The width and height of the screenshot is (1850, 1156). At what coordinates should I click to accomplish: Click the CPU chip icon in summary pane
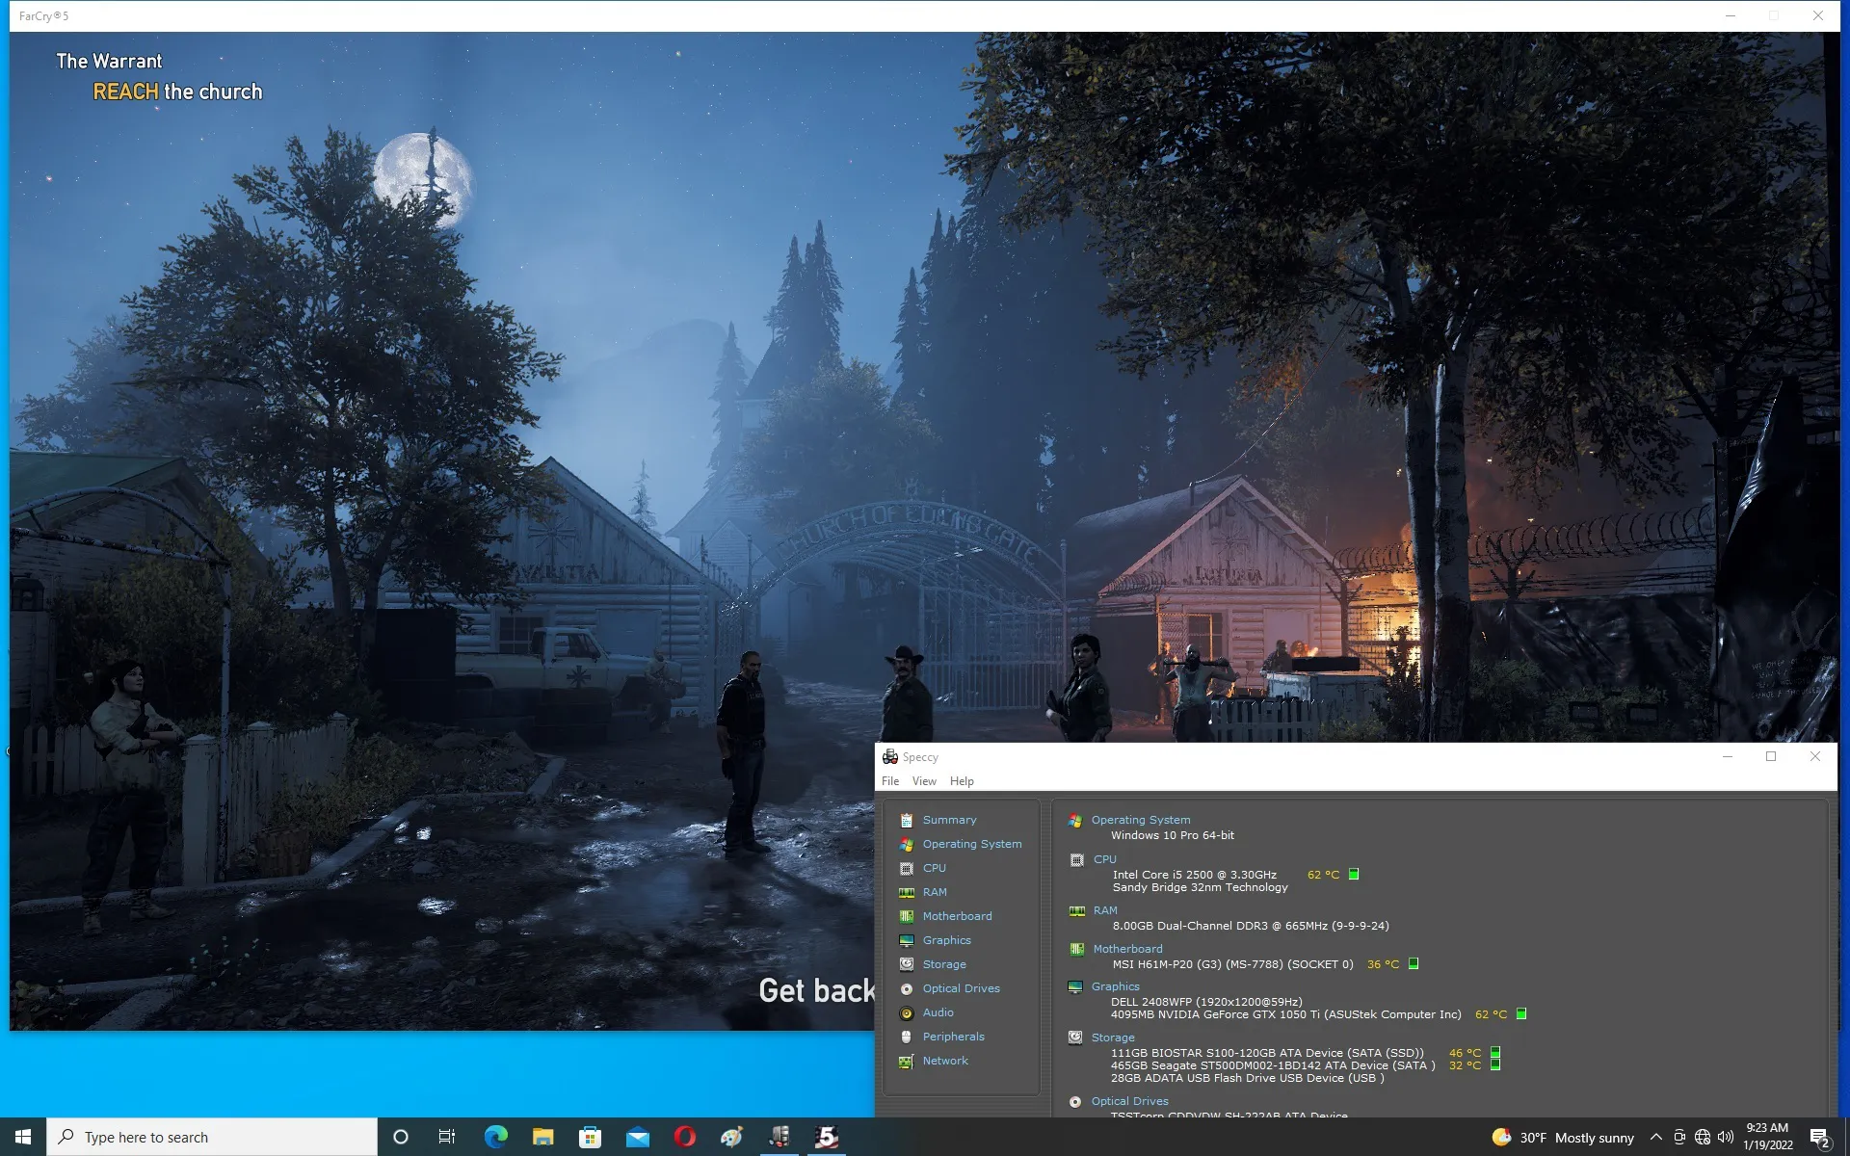click(1076, 859)
